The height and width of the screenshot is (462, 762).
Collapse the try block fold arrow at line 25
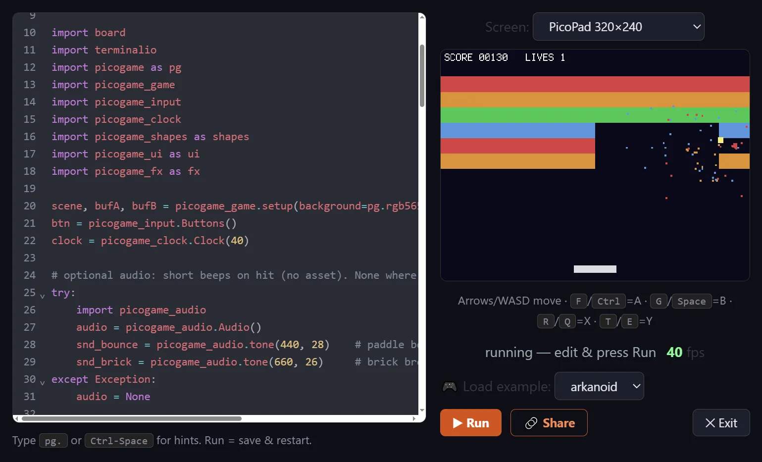click(43, 296)
